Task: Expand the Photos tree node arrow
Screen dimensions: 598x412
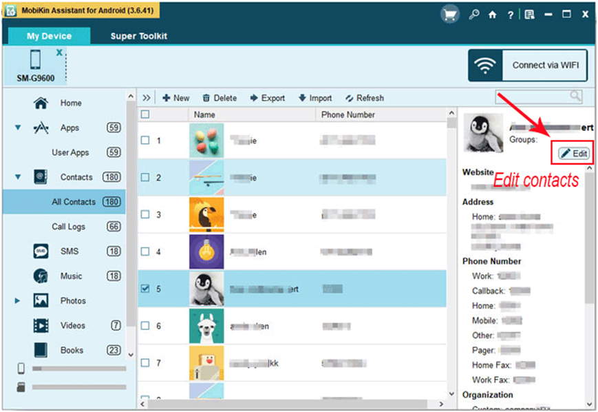Action: pyautogui.click(x=18, y=301)
